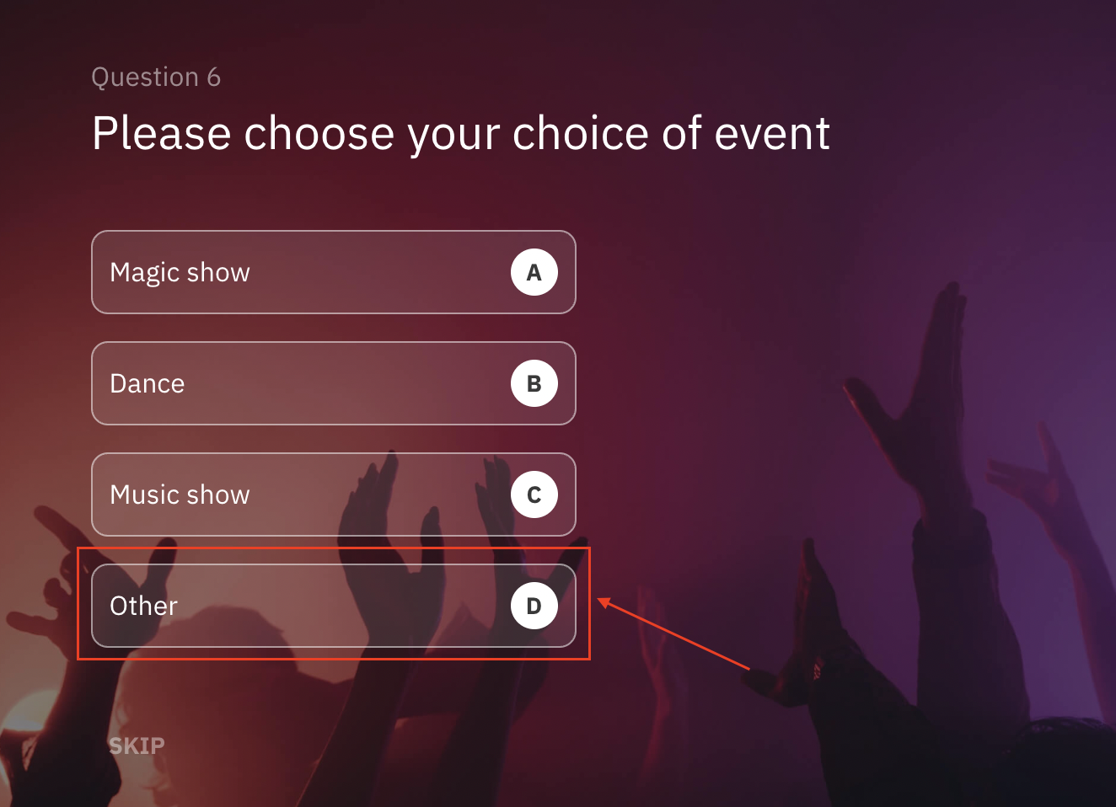Screen dimensions: 1116x807
Task: Select the Magic show option
Action: 333,272
